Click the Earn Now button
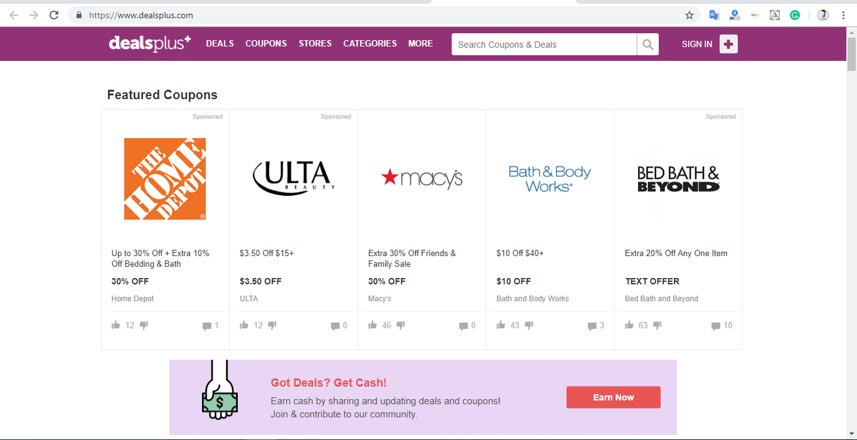The width and height of the screenshot is (857, 440). pos(614,397)
